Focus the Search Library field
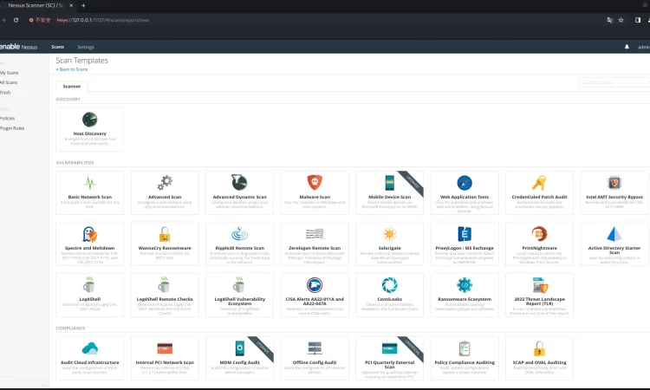Image resolution: width=650 pixels, height=390 pixels. [614, 82]
